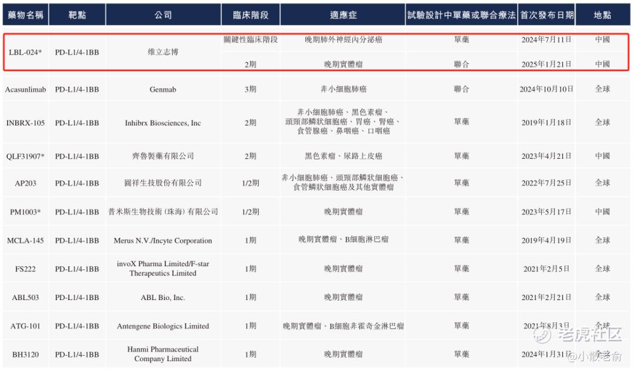Select the ATG-101 drug name cell
634x371 pixels.
[25, 326]
